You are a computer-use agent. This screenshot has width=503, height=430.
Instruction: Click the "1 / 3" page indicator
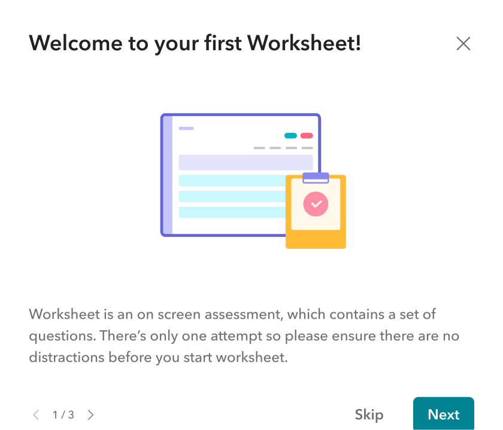coord(63,414)
